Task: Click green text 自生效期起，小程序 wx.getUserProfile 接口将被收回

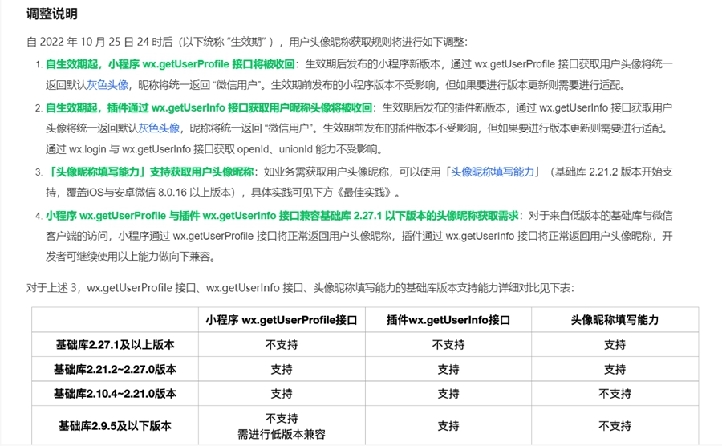Action: [170, 64]
